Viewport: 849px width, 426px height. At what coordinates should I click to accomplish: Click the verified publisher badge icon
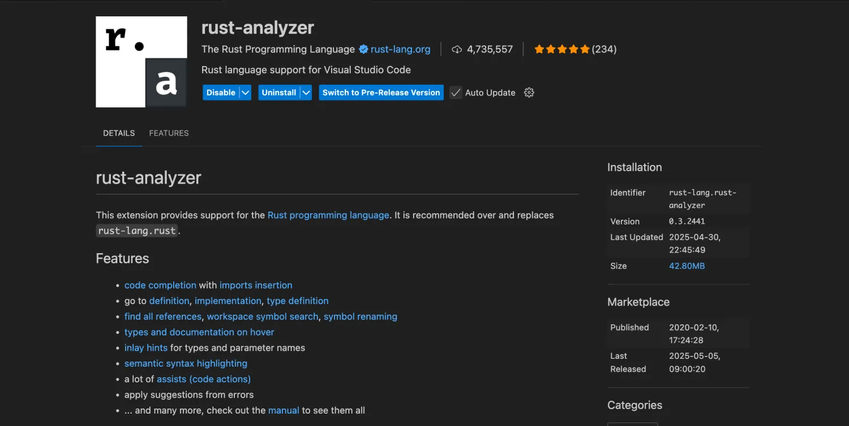click(x=363, y=49)
